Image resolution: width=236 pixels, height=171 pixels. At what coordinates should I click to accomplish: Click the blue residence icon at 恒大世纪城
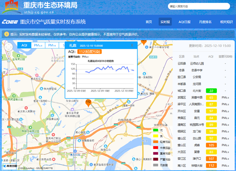[41, 88]
